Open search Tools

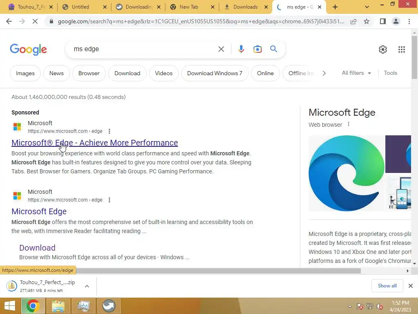390,73
